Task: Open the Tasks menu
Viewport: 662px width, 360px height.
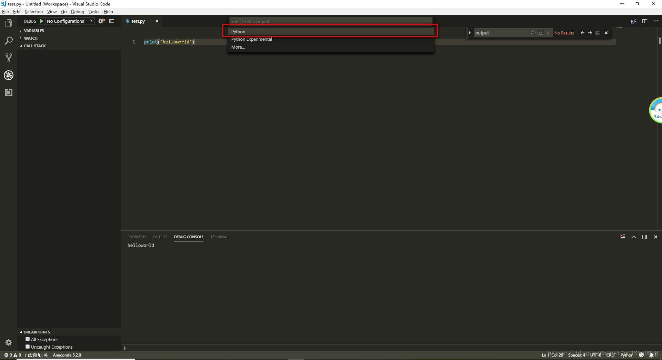Action: click(94, 11)
